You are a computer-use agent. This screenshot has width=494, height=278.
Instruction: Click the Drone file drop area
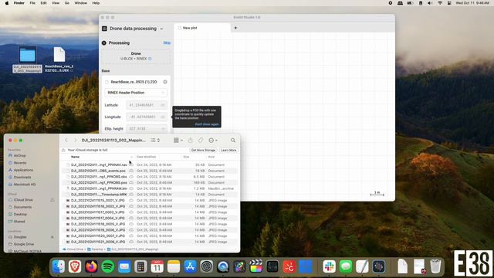click(x=136, y=56)
